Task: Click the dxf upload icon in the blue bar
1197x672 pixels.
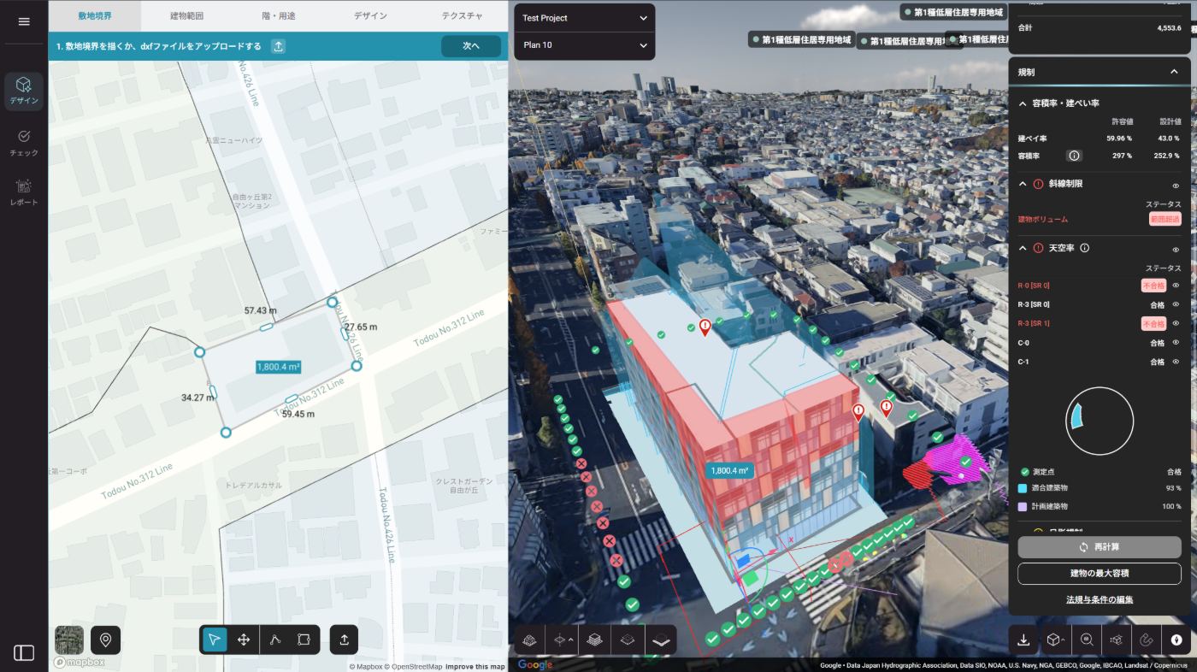Action: [279, 46]
